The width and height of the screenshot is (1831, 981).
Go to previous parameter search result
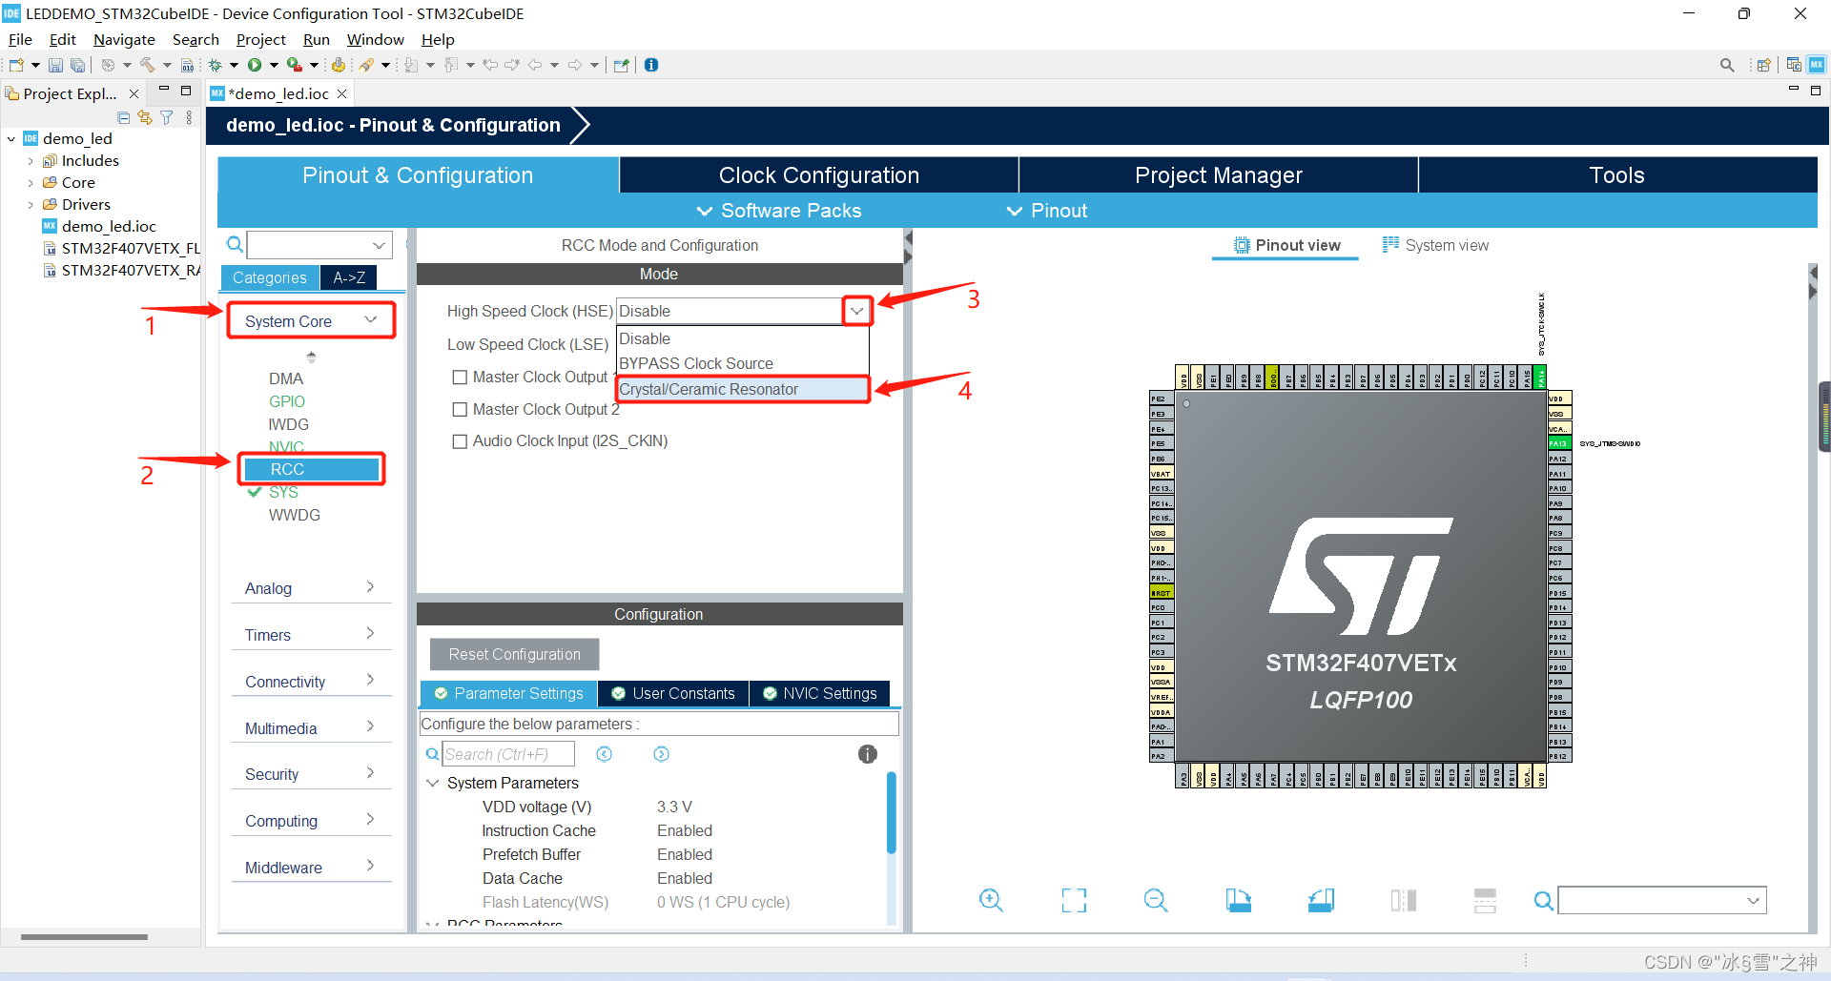[604, 754]
